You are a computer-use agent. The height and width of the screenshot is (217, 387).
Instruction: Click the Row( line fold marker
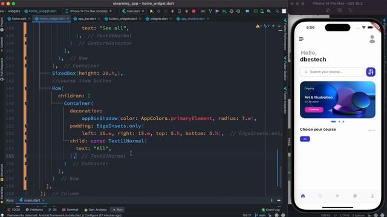point(26,89)
